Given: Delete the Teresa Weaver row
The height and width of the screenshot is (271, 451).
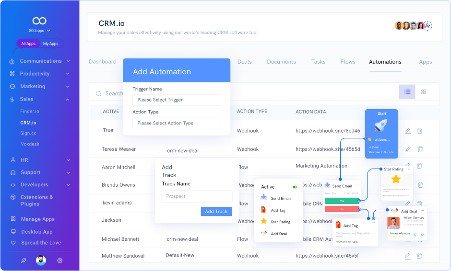Looking at the screenshot, I should [420, 149].
